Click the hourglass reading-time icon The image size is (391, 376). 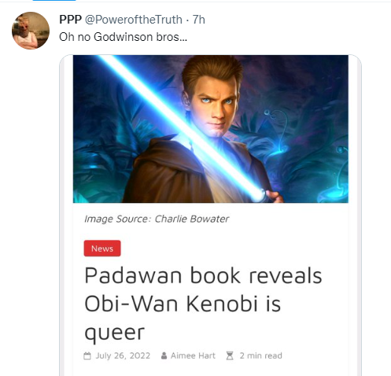click(230, 356)
